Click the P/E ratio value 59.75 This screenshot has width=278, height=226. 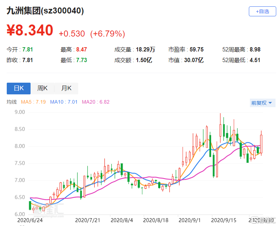197,50
